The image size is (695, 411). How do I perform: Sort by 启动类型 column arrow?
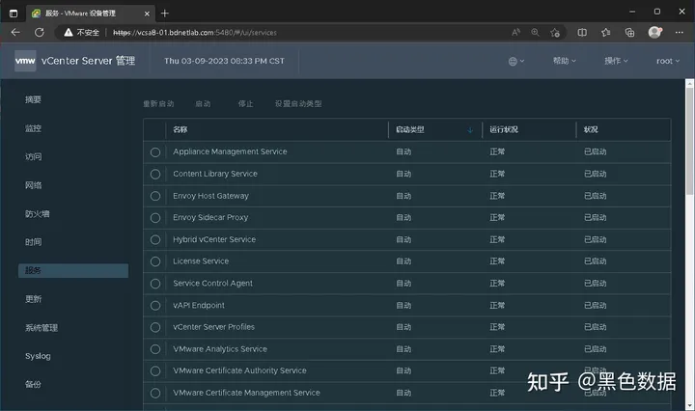pyautogui.click(x=470, y=130)
